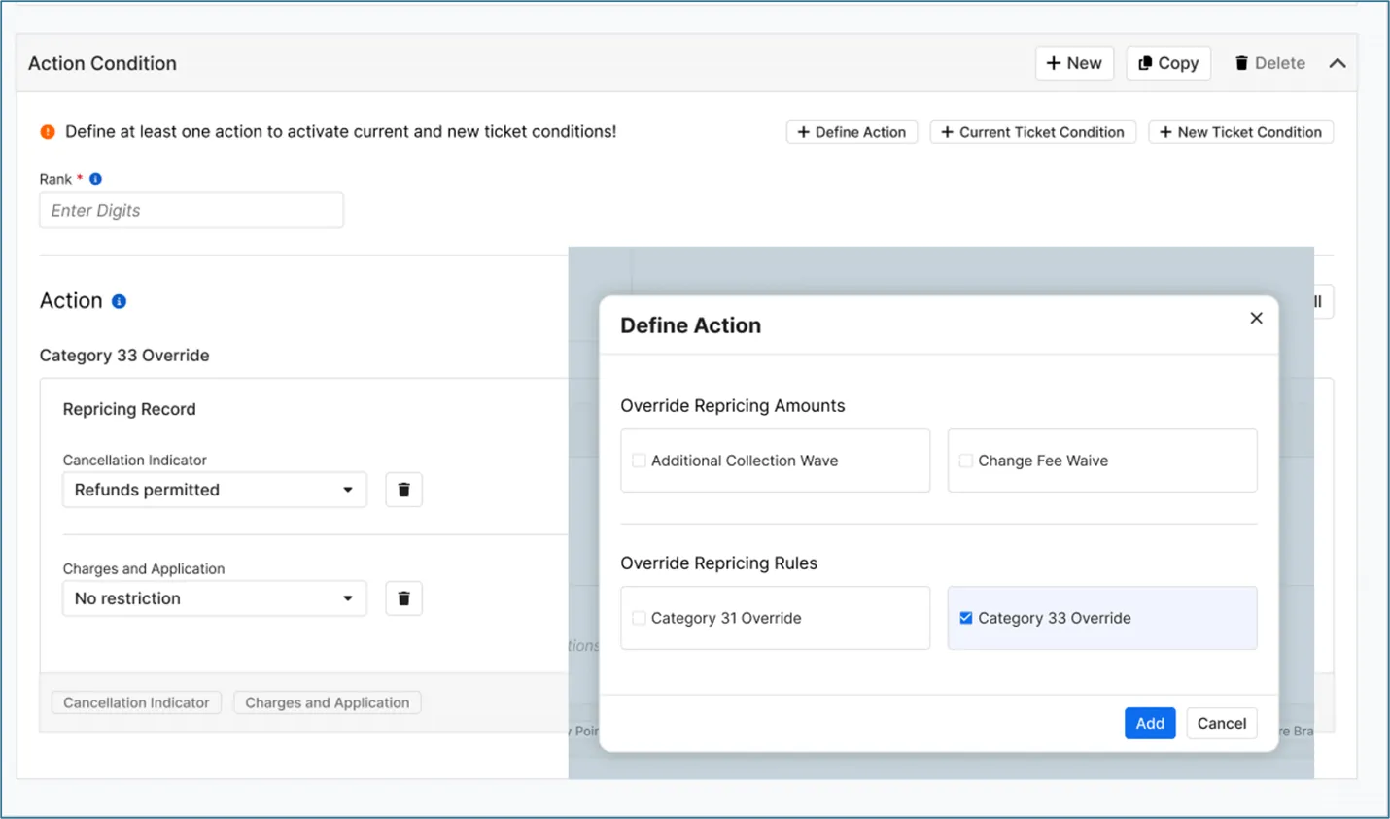Close the Define Action dialog with X
The width and height of the screenshot is (1390, 819).
click(1256, 318)
